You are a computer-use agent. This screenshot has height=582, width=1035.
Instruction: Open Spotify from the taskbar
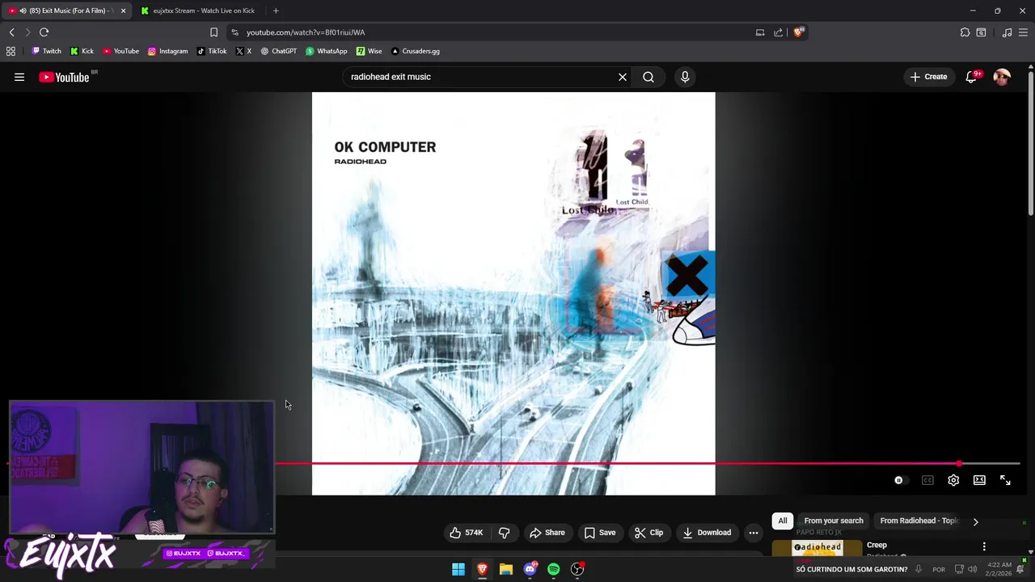pyautogui.click(x=553, y=569)
